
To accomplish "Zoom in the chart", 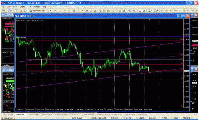I will [130, 11].
